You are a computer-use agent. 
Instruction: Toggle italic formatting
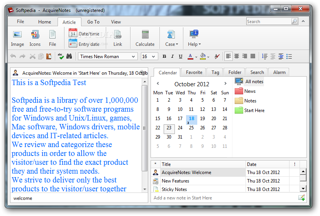click(173, 56)
